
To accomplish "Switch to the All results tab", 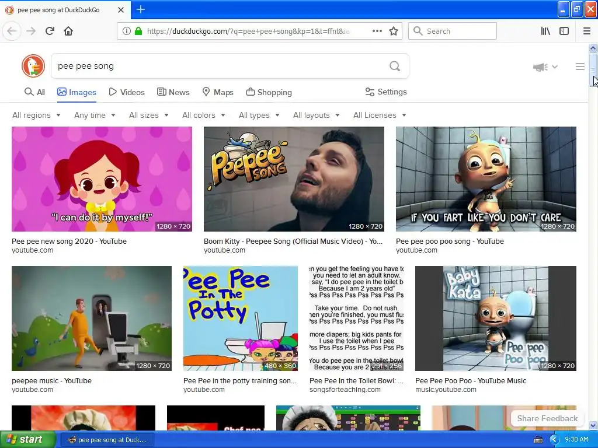I will [x=34, y=92].
